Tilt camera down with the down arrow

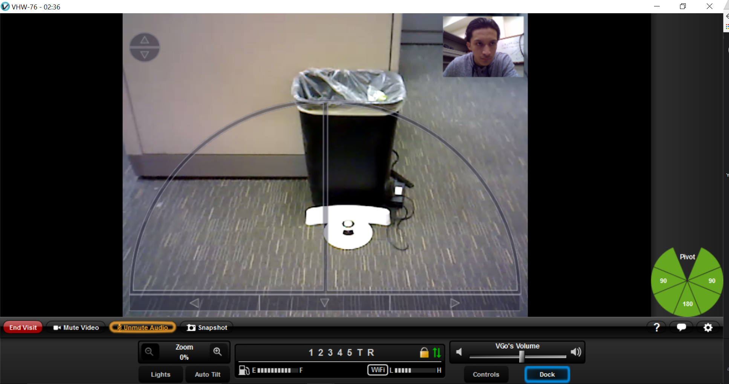(x=145, y=55)
